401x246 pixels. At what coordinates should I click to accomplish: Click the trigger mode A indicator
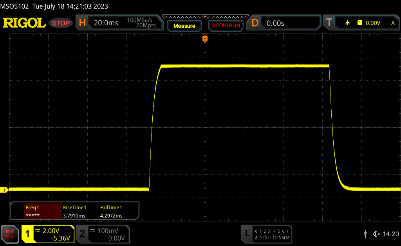point(393,23)
